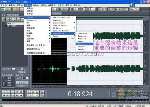Pause playback using the Pause button

[x=12, y=92]
